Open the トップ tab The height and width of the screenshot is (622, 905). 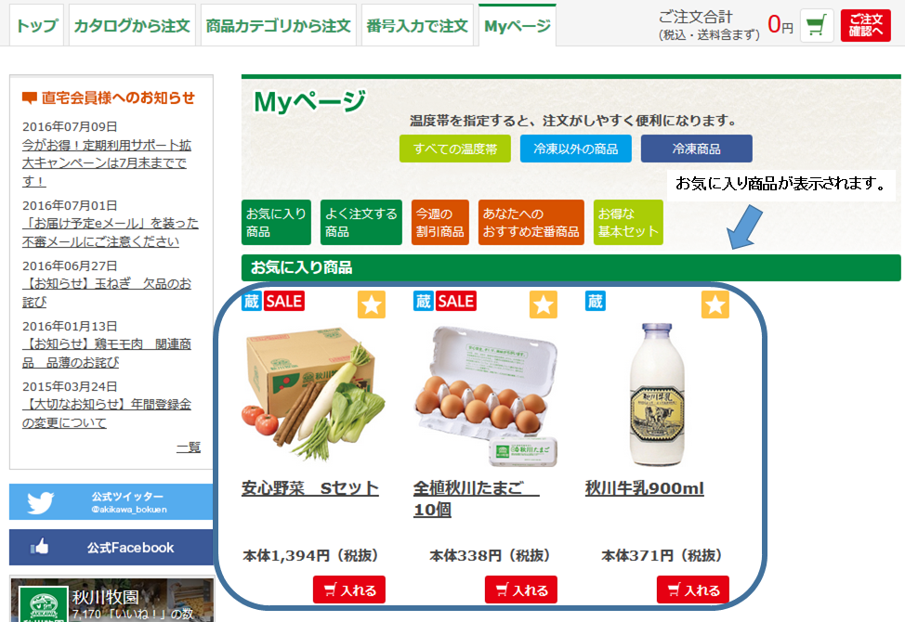click(x=37, y=25)
